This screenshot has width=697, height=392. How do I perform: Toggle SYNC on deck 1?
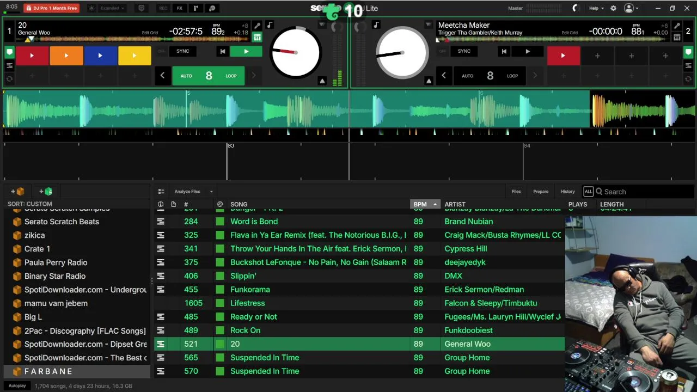click(x=182, y=51)
